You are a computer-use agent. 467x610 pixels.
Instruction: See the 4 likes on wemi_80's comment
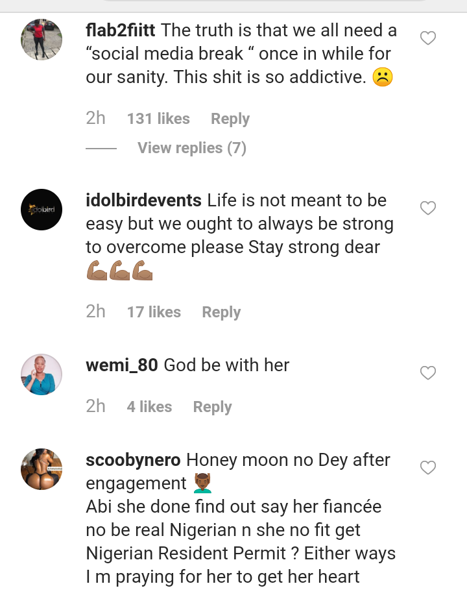(149, 407)
